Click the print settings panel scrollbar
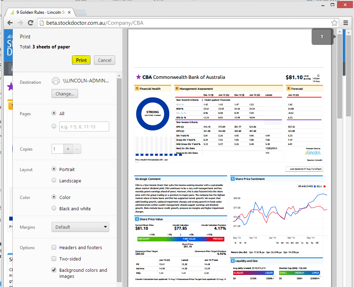This screenshot has width=354, height=287. coord(119,180)
